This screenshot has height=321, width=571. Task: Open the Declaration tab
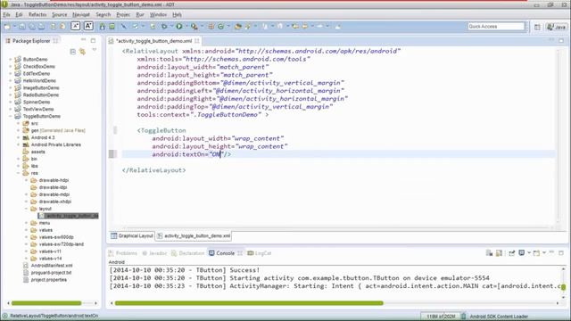188,253
